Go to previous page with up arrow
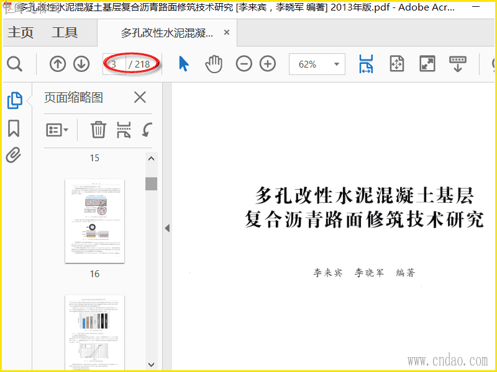 58,64
